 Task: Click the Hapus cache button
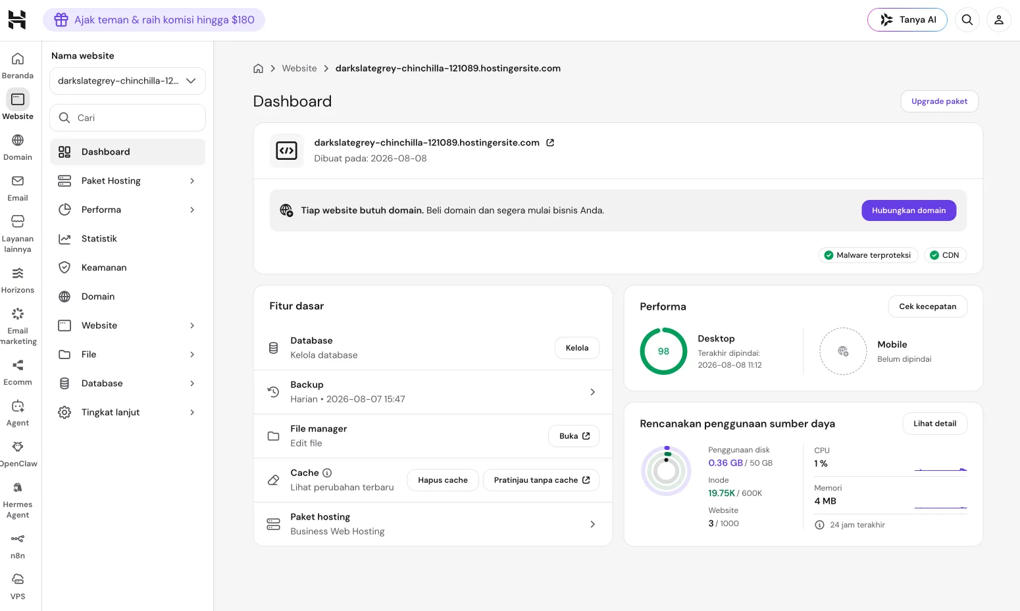(443, 480)
